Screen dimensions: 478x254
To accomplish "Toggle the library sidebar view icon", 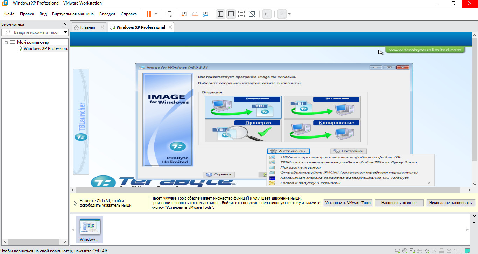I will (220, 14).
